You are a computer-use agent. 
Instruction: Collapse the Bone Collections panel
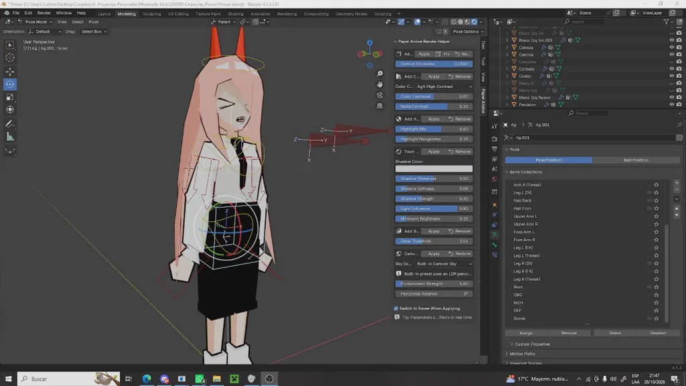pos(507,172)
